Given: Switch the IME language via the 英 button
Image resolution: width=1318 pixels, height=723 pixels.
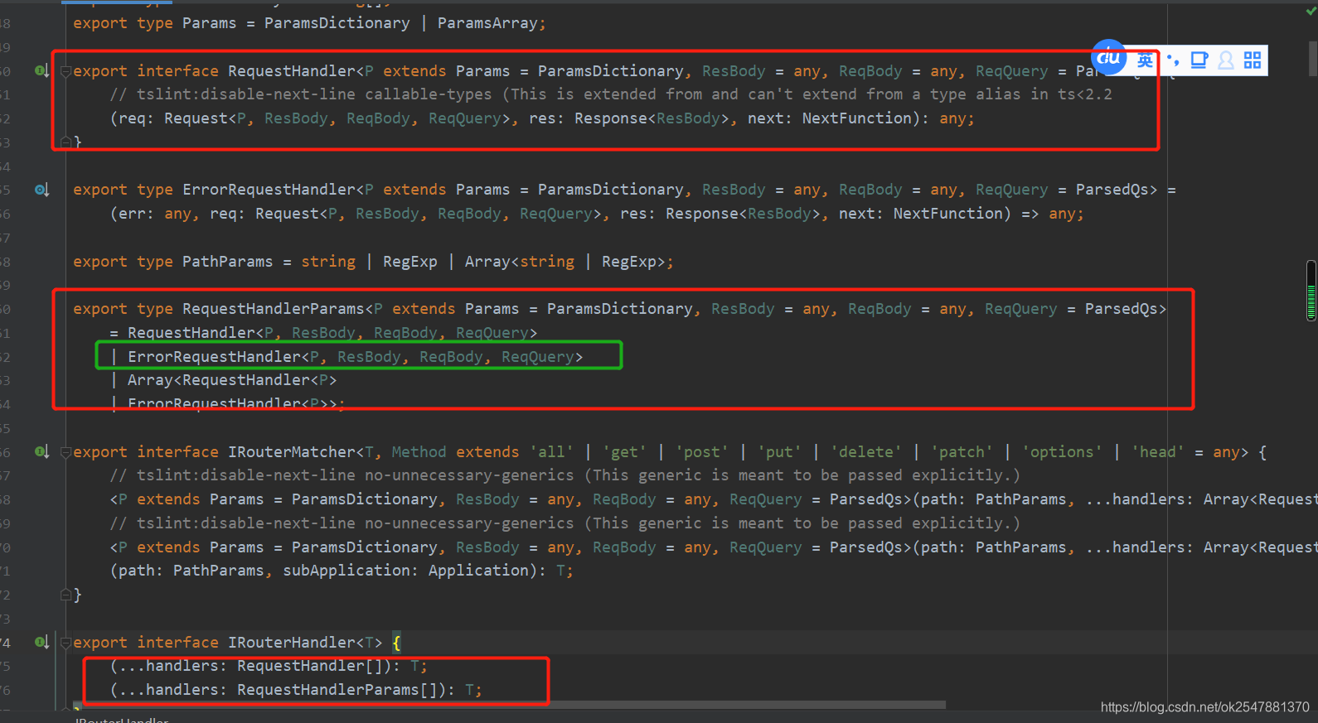Looking at the screenshot, I should (1145, 60).
